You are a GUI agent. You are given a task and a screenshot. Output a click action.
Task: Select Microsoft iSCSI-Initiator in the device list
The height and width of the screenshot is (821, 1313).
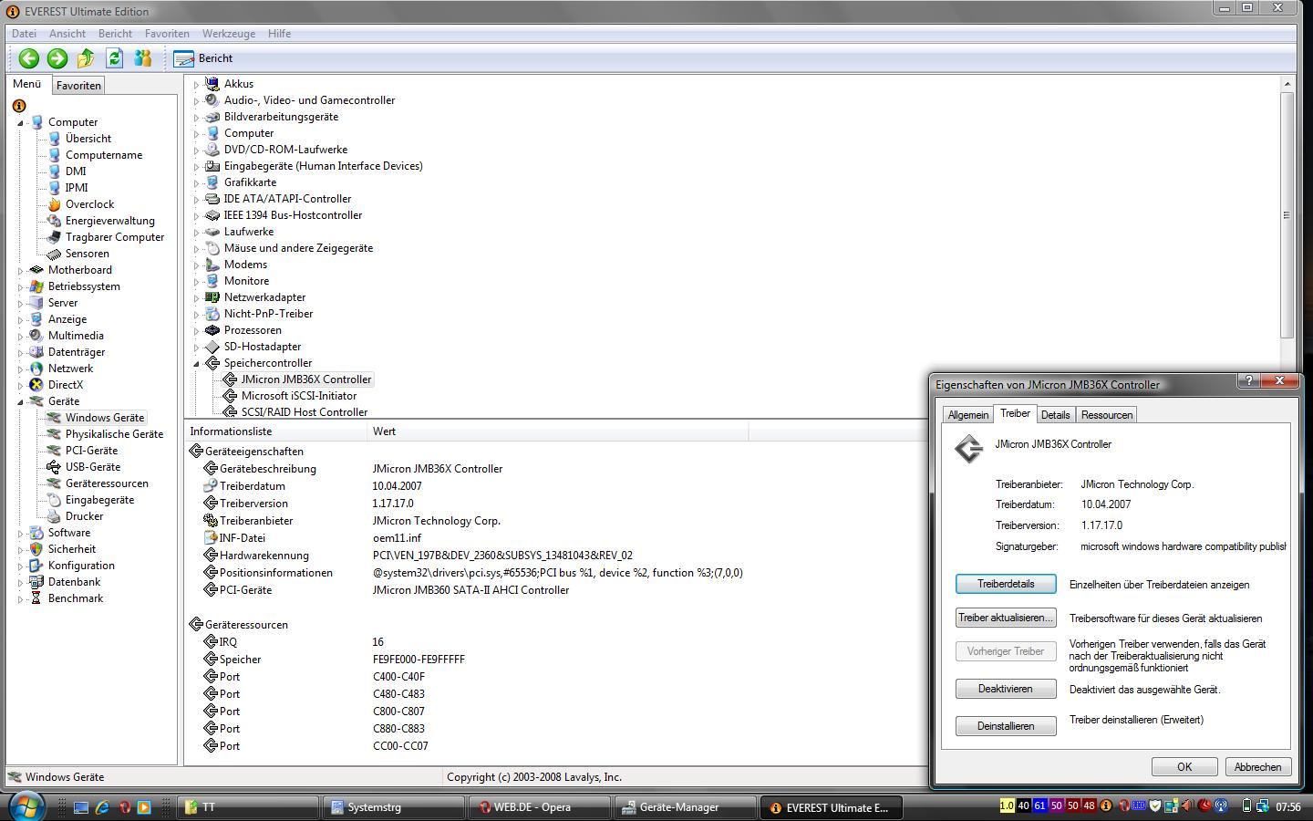tap(299, 396)
